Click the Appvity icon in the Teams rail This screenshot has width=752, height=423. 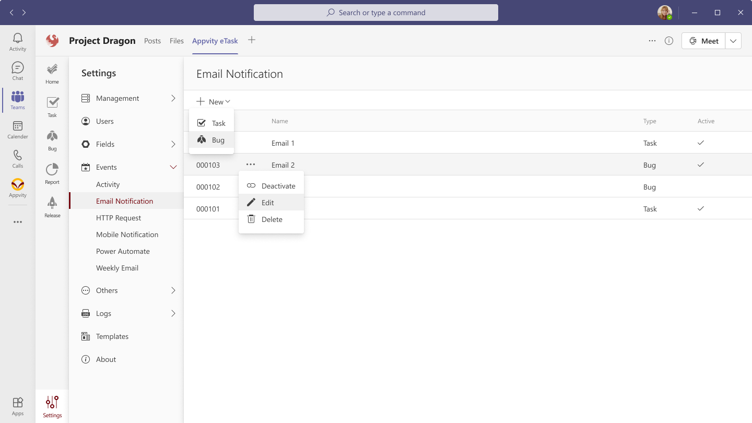(x=17, y=187)
